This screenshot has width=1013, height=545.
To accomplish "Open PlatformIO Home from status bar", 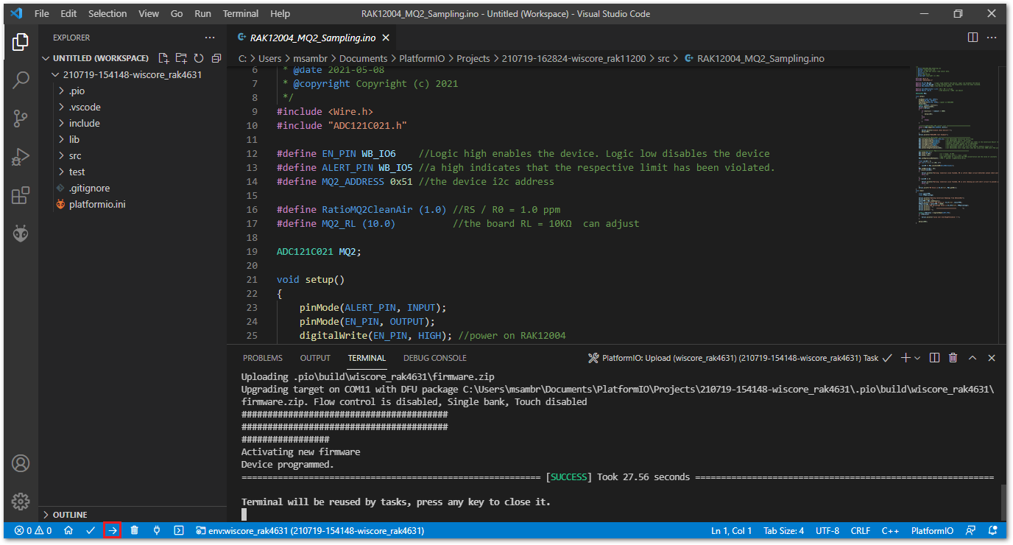I will click(x=68, y=530).
